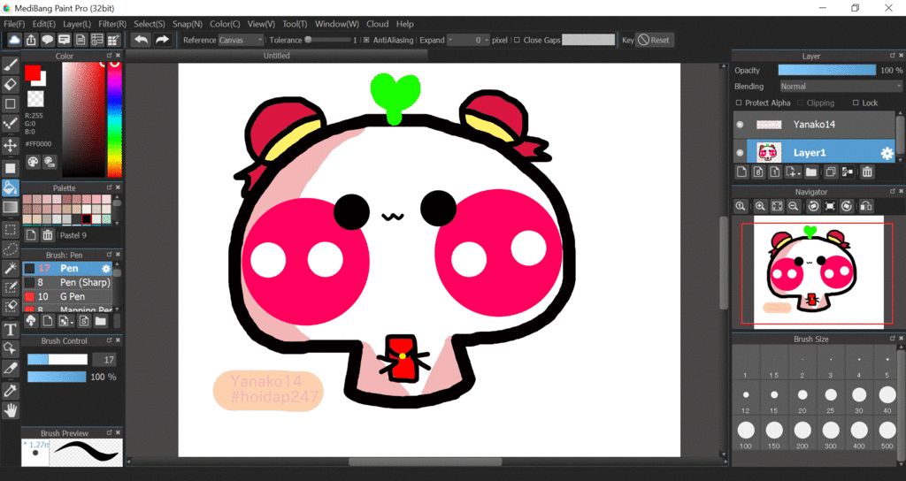Open the Blending mode Normal dropdown

pos(841,86)
